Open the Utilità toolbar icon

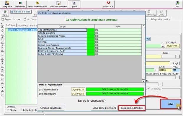[x=161, y=13]
